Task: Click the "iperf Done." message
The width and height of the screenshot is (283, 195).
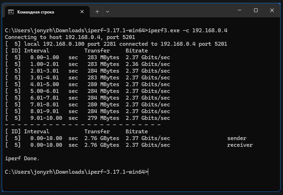Action: click(x=22, y=158)
